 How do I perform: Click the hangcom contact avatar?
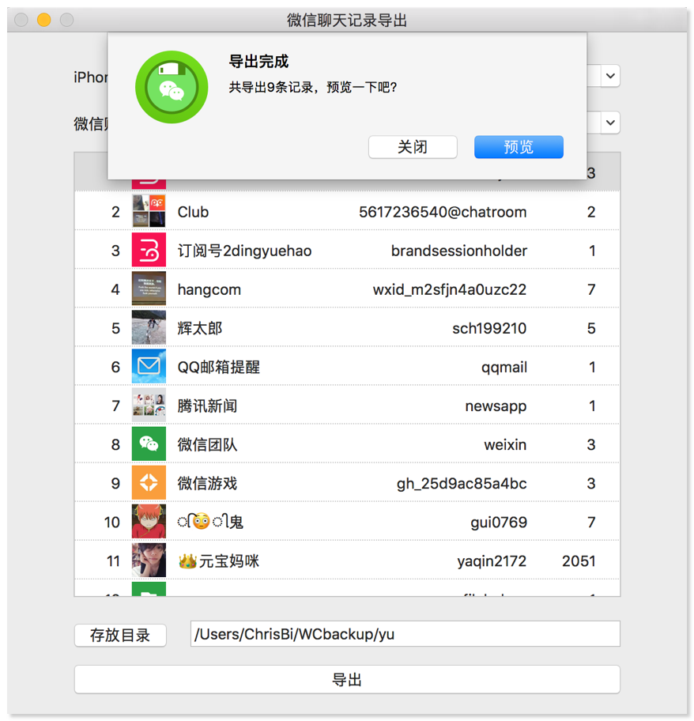point(148,289)
